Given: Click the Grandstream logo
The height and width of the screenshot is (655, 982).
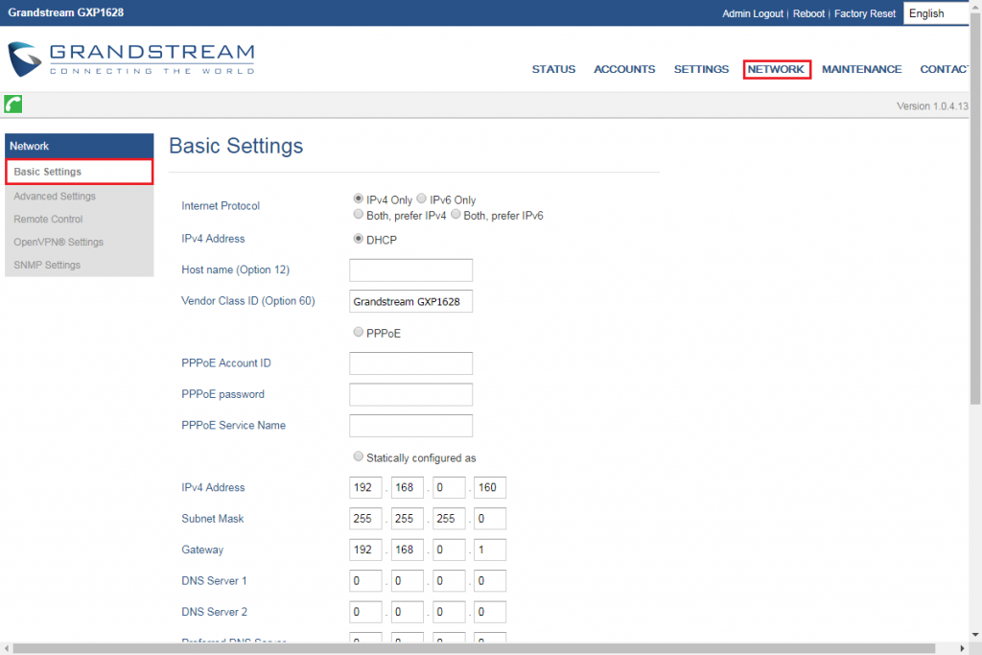Looking at the screenshot, I should pos(131,59).
